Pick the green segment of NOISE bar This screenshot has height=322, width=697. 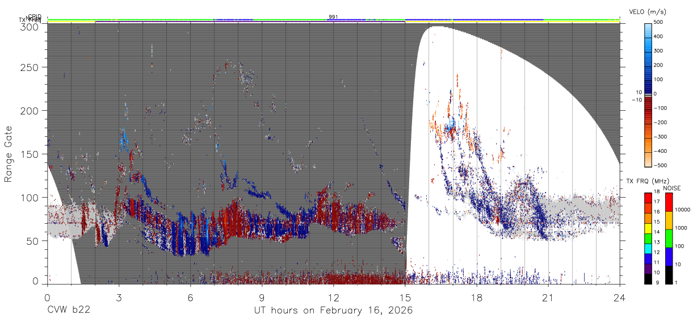point(668,239)
